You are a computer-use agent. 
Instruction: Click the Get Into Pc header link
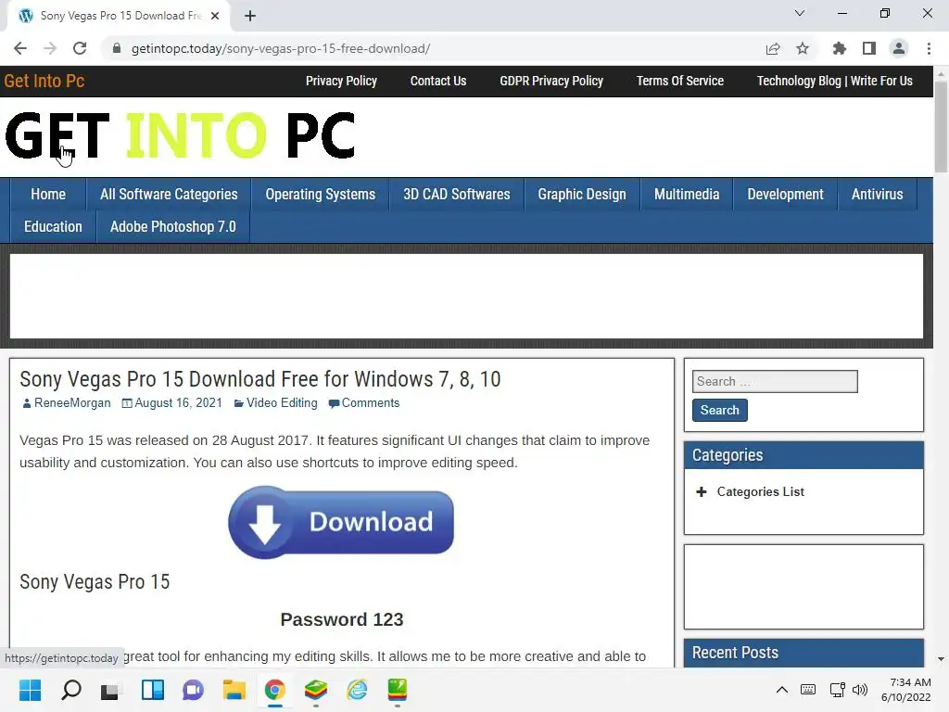point(44,82)
